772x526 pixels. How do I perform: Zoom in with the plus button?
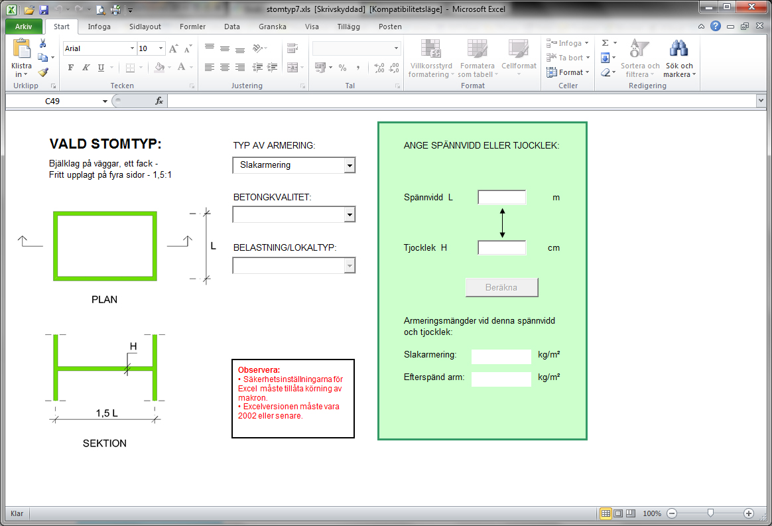tap(748, 513)
